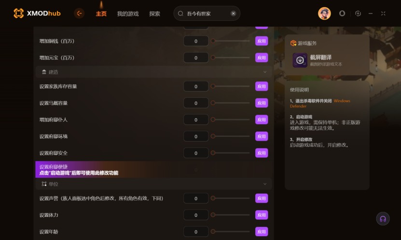Apply the 设置马厩容量 value

262,103
